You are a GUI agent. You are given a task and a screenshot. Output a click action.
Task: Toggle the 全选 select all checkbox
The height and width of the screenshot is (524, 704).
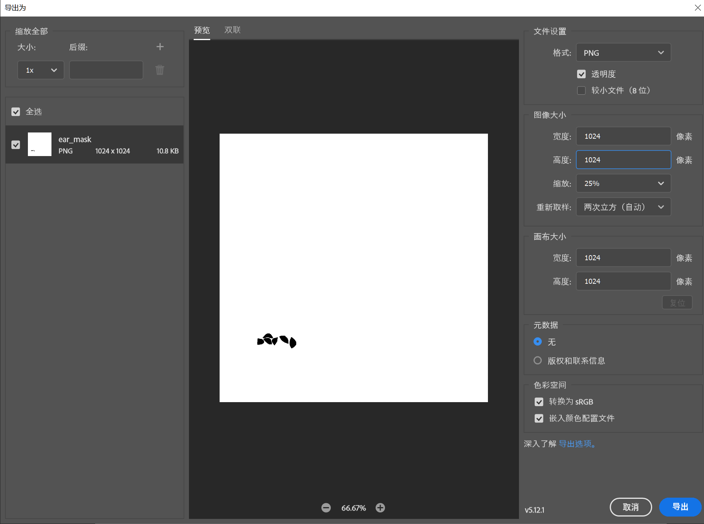pos(16,112)
